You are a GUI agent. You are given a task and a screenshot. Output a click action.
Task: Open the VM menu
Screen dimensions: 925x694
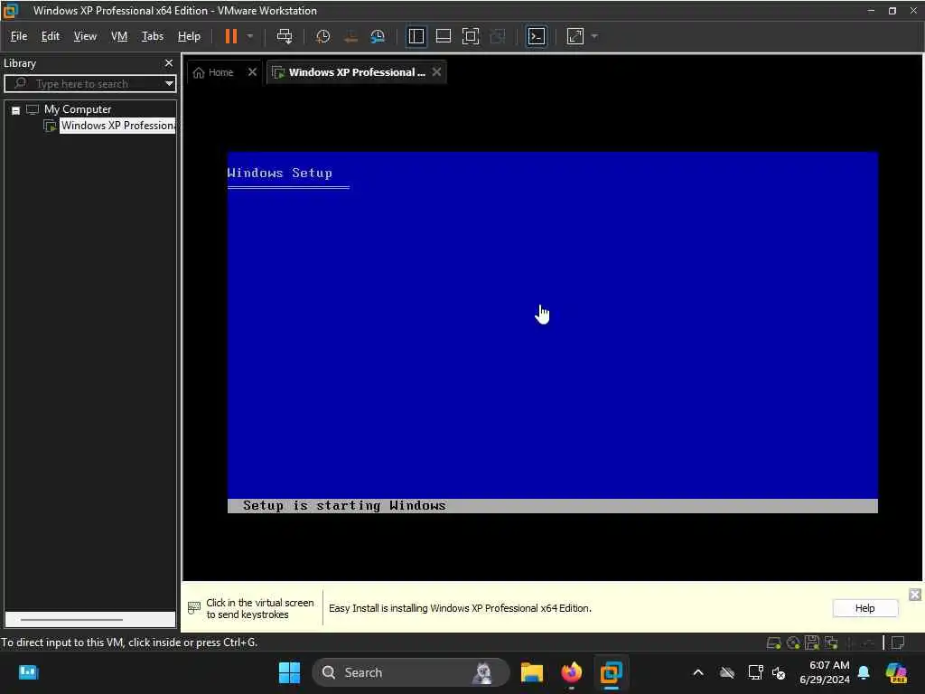[x=119, y=36]
